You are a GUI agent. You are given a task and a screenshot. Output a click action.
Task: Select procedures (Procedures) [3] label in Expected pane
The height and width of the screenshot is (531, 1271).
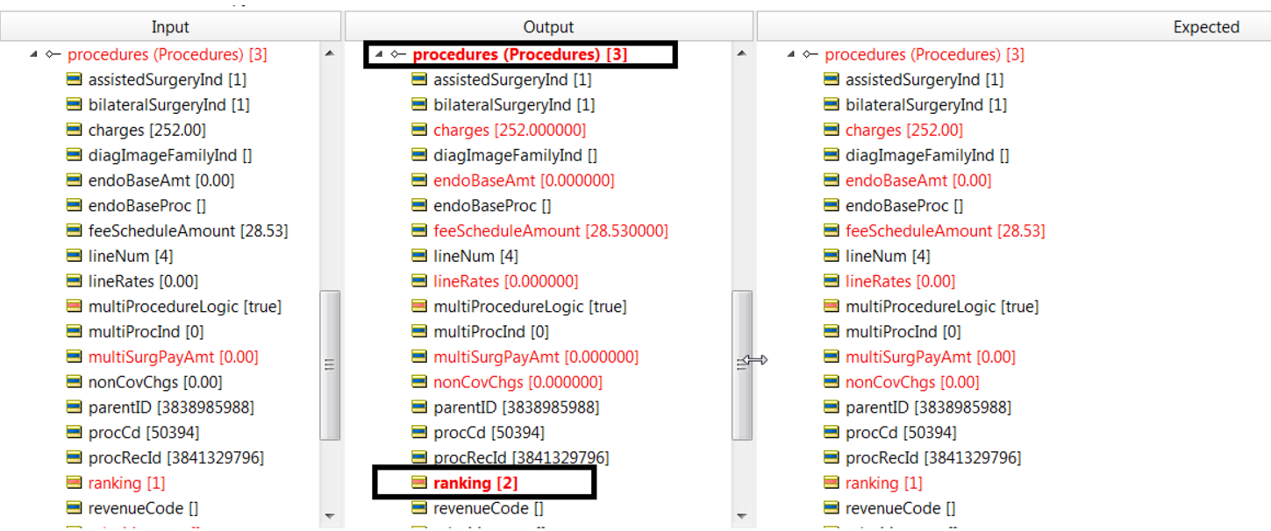click(925, 54)
